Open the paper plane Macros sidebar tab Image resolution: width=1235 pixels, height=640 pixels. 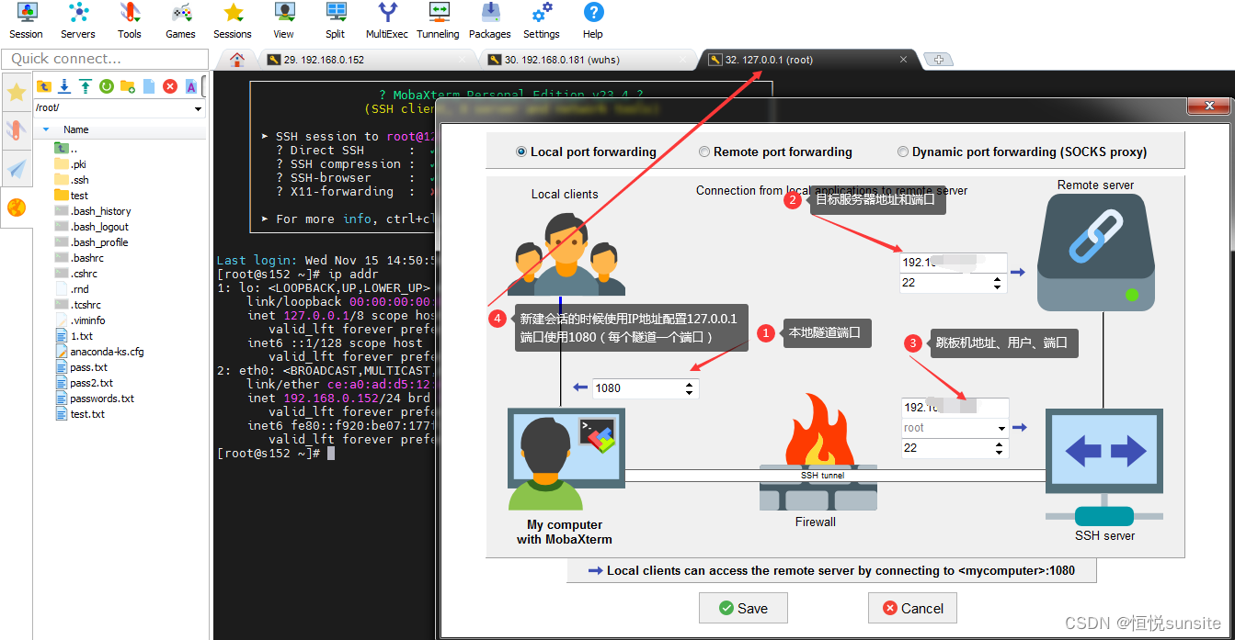(x=17, y=168)
